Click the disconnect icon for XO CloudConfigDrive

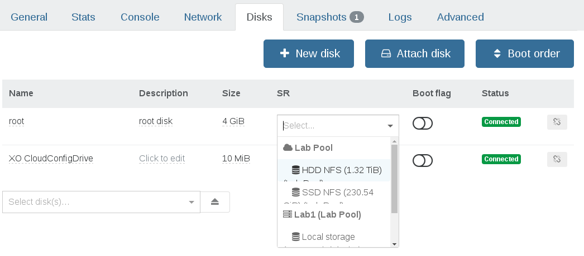pos(557,159)
